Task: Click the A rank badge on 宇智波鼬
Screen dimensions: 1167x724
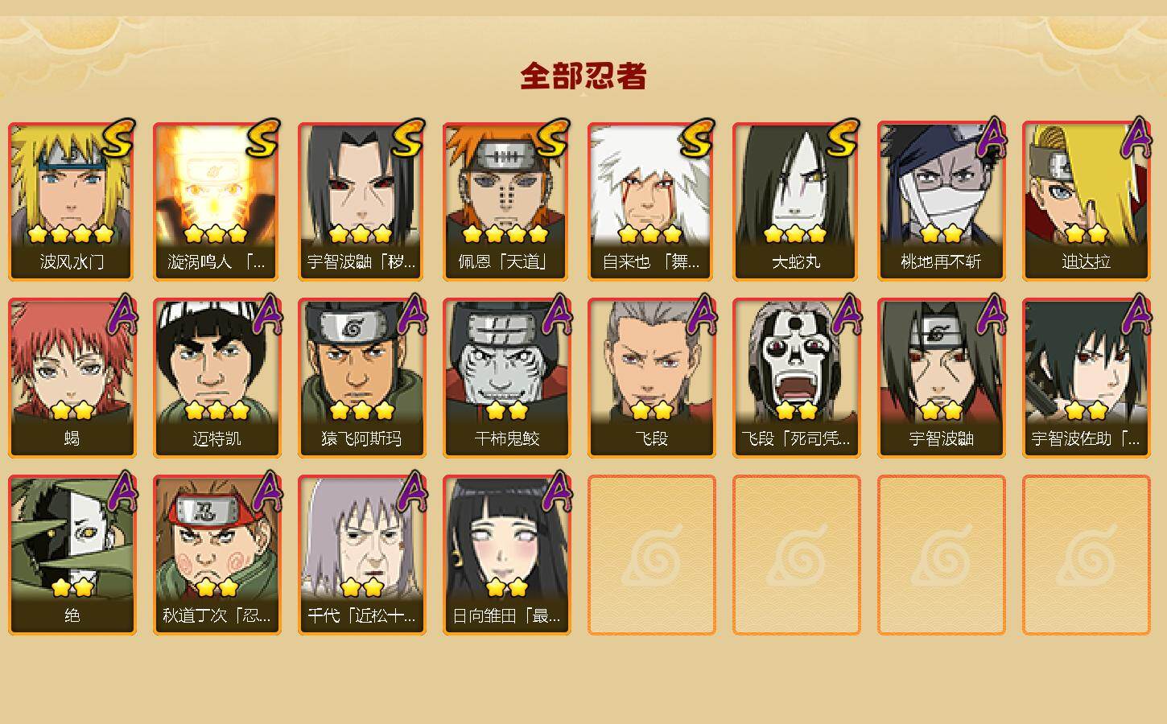Action: (x=992, y=314)
